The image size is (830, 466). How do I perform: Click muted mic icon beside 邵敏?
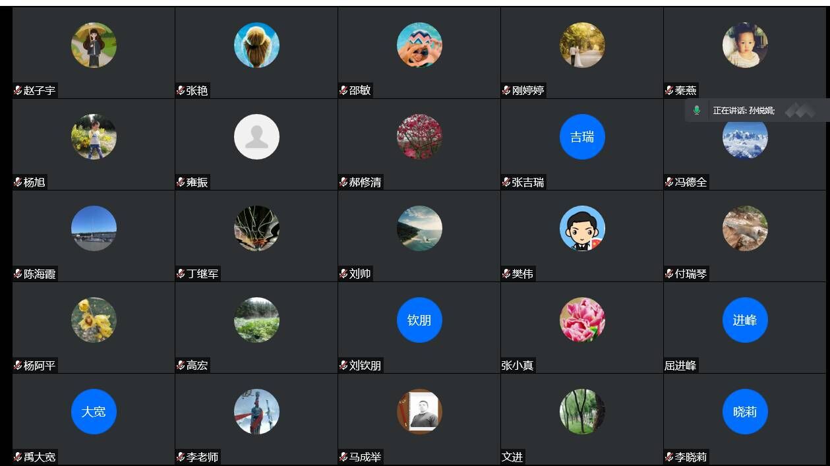pos(343,90)
